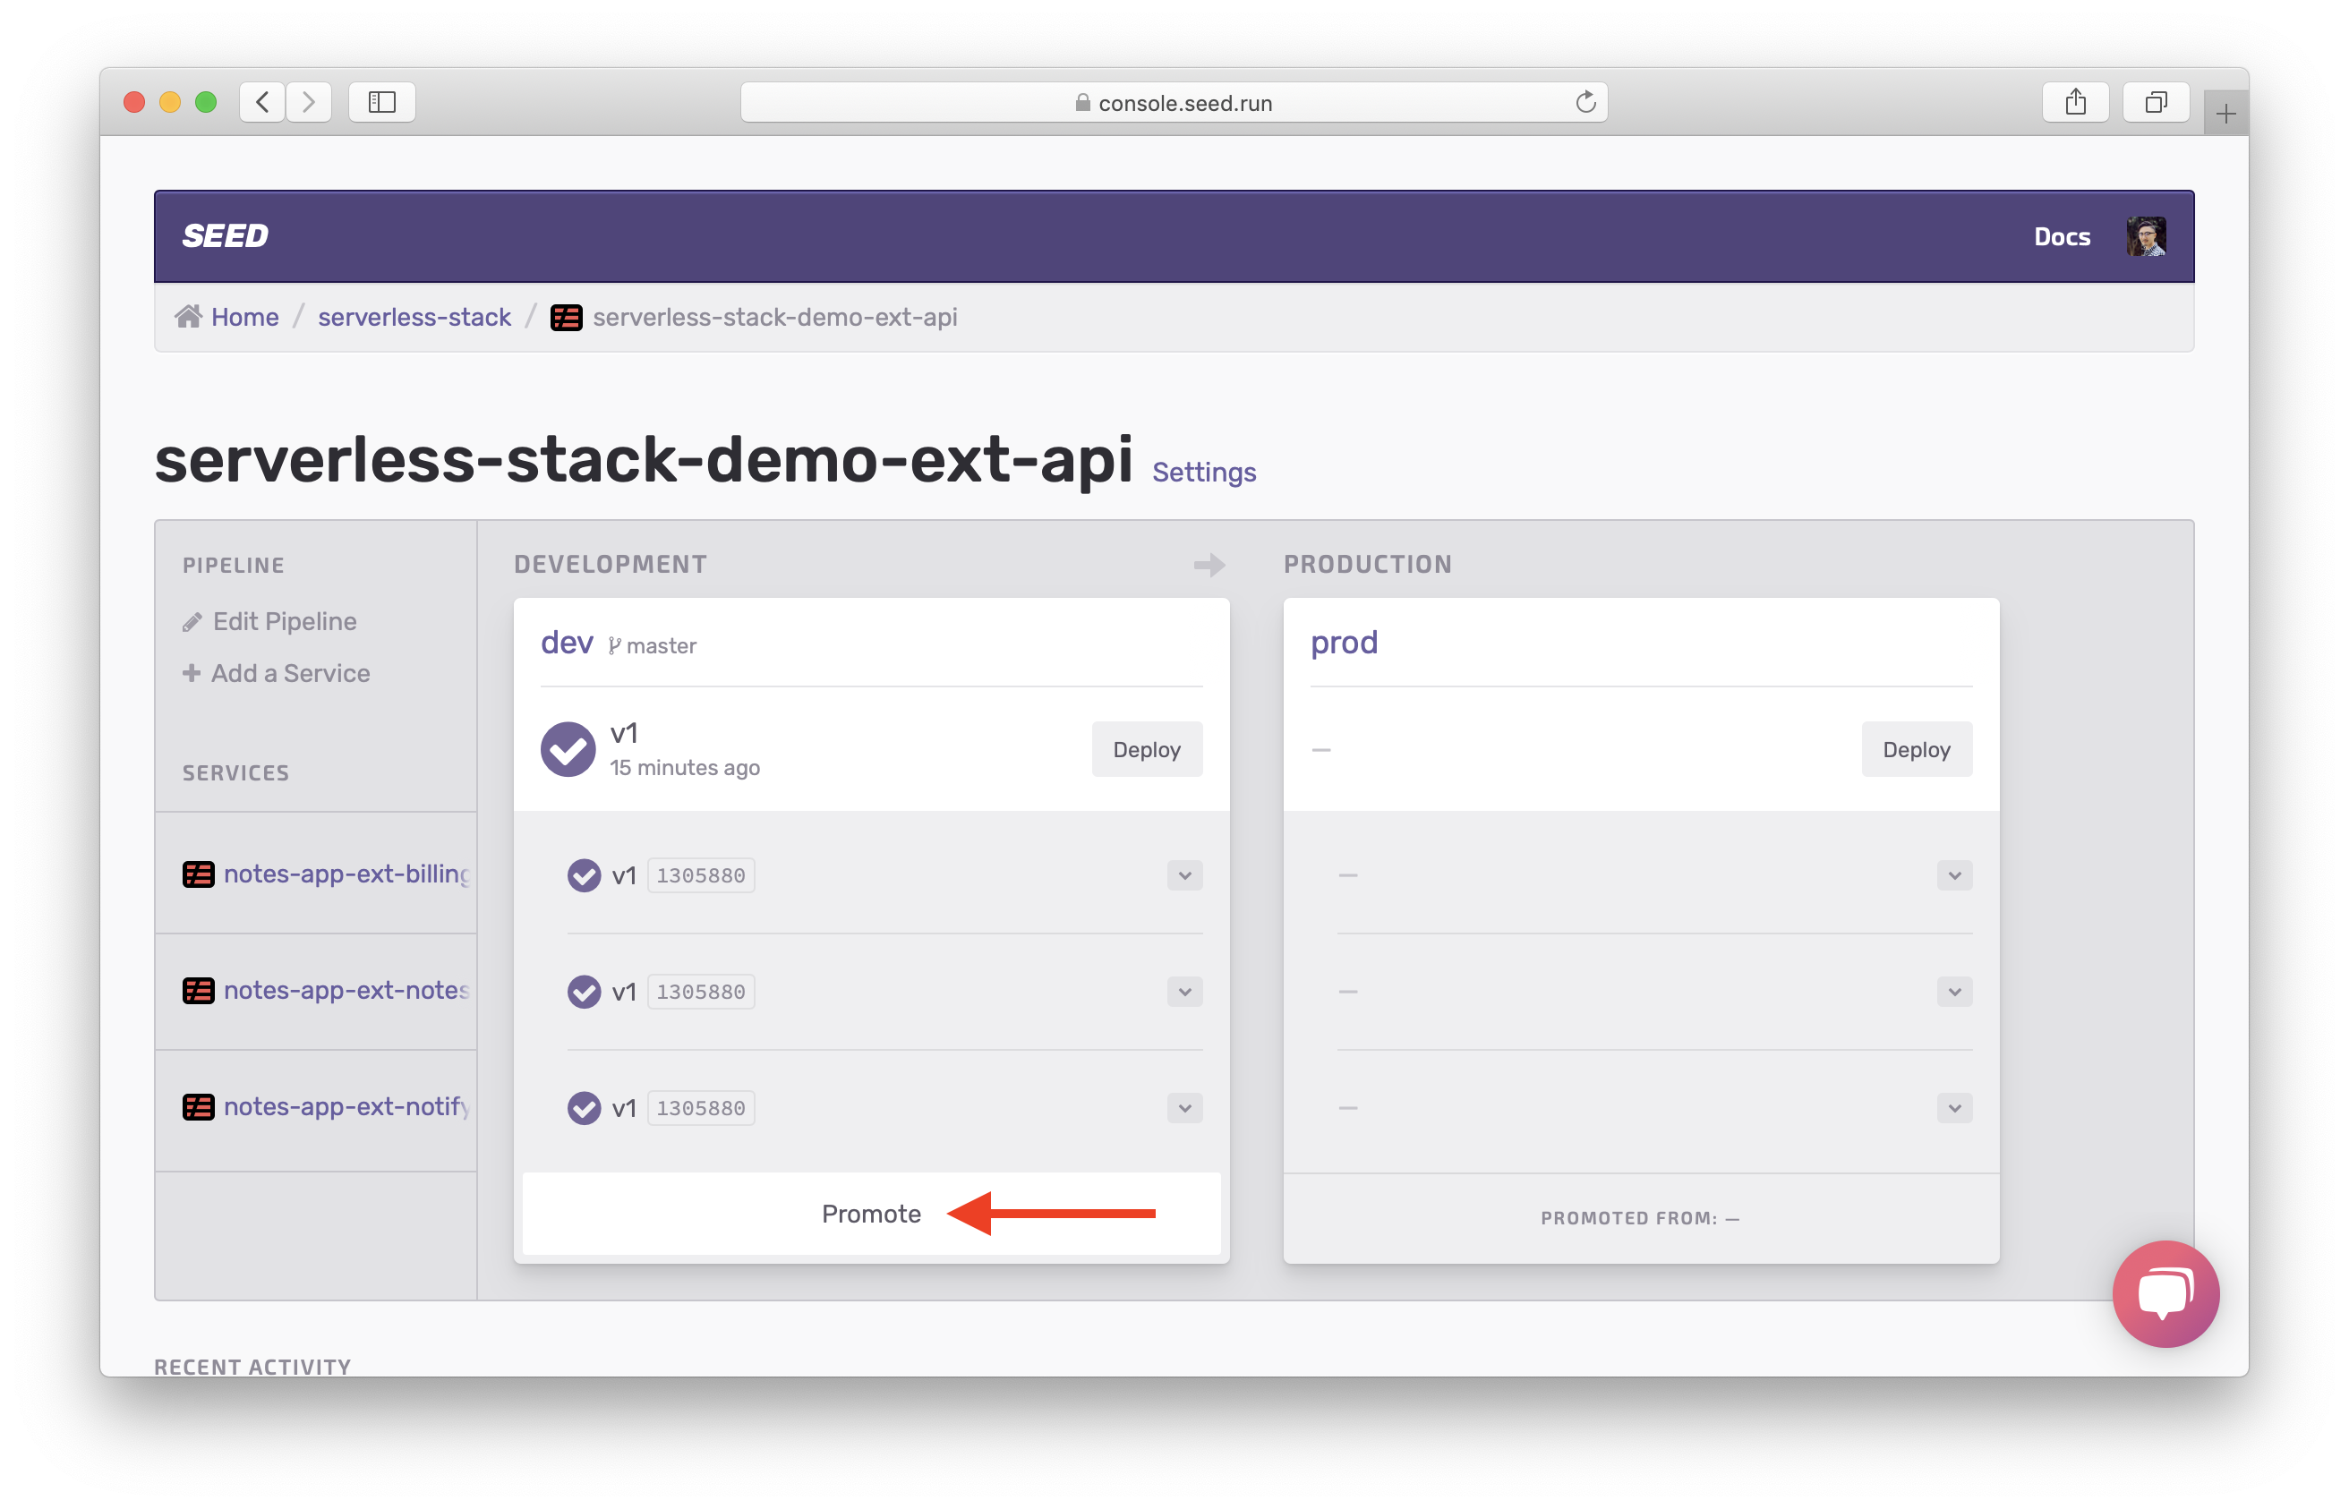Screen dimensions: 2349x1509
Task: Click Deploy button in prod stage
Action: click(1916, 750)
